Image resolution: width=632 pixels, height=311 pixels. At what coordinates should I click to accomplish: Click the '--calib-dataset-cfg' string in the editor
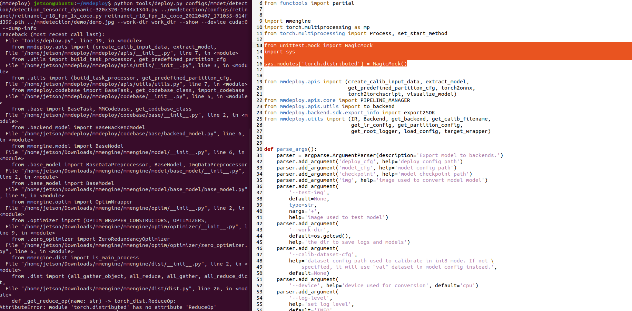point(322,255)
